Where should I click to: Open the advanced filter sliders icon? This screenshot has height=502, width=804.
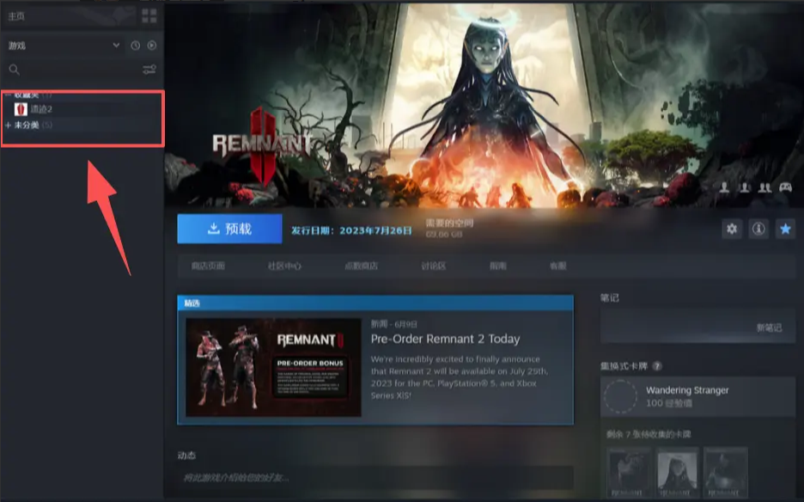pyautogui.click(x=149, y=70)
